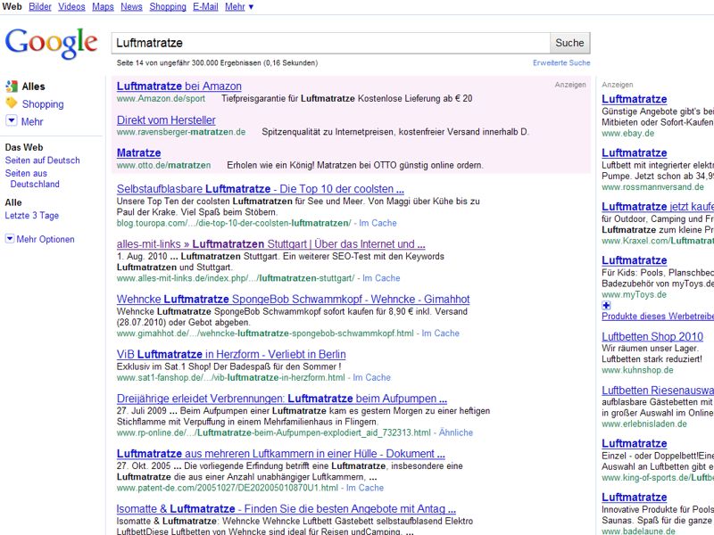Viewport: 714px width, 535px height.
Task: Click the Google logo
Action: (x=51, y=43)
